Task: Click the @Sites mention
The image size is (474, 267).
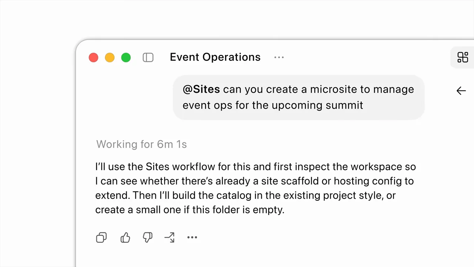Action: tap(201, 89)
